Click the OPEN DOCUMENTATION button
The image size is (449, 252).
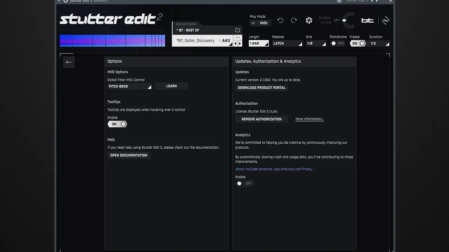pos(129,155)
